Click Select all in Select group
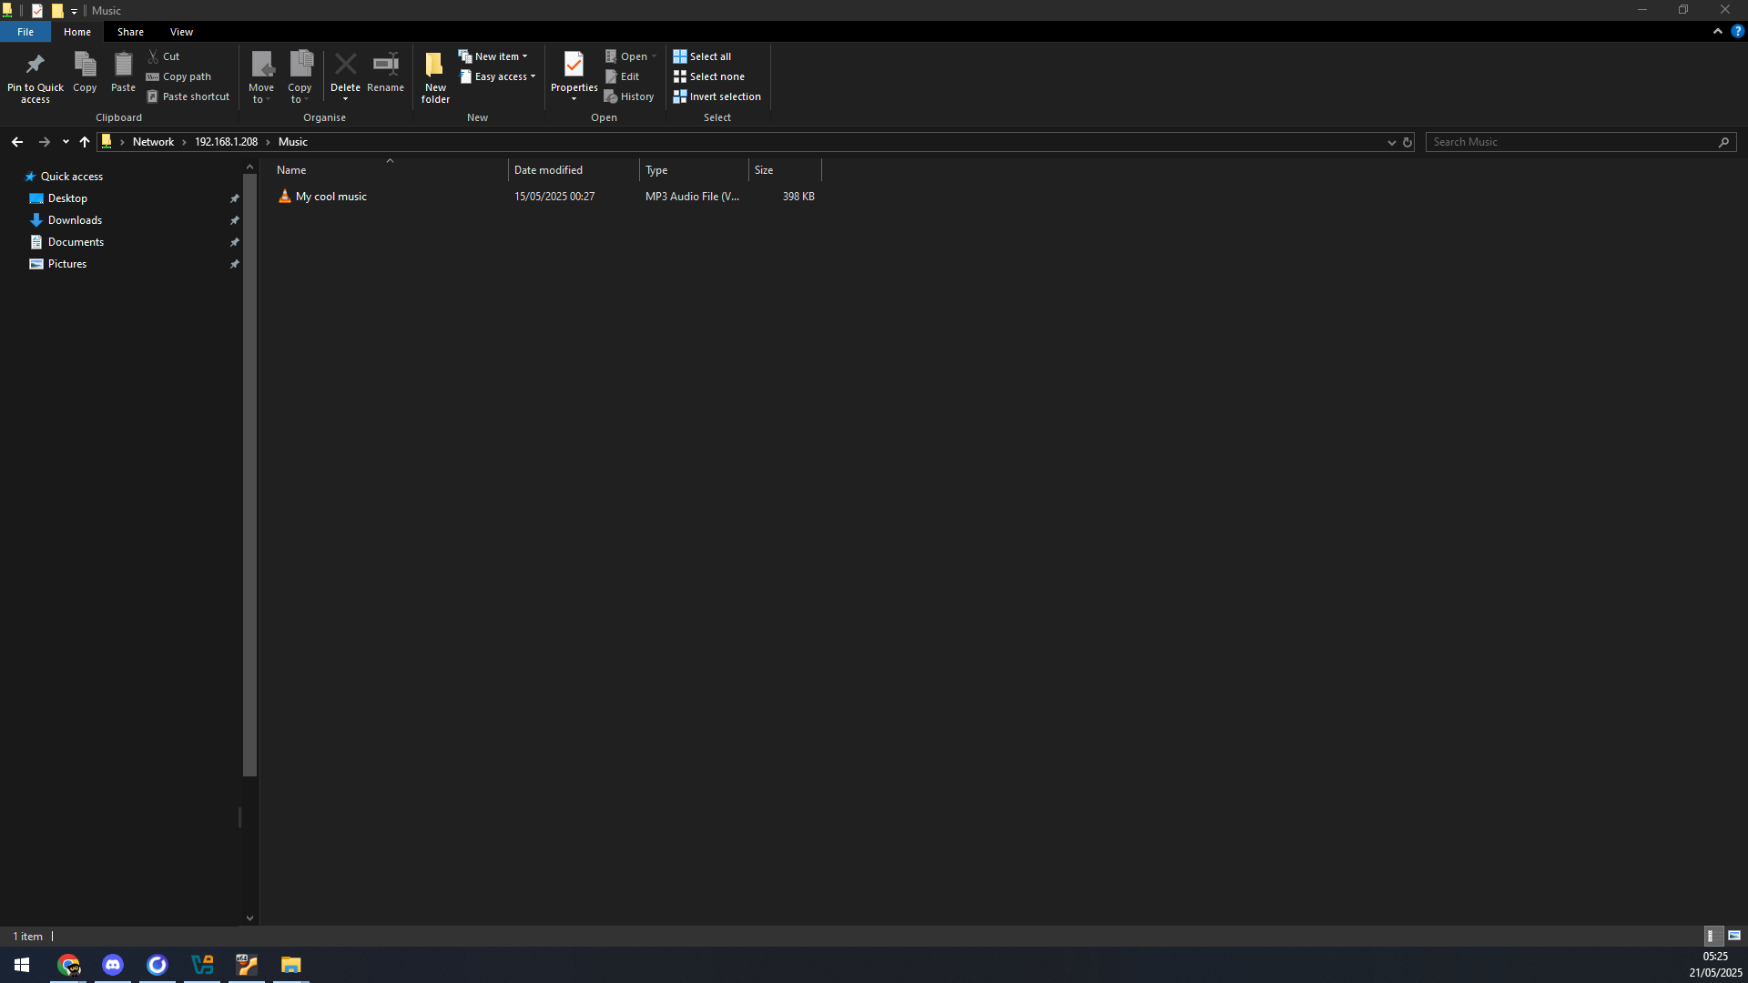The width and height of the screenshot is (1748, 983). [702, 56]
